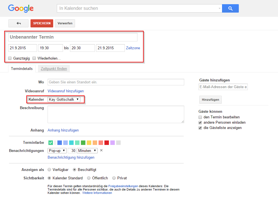Select the light blue event color
The height and width of the screenshot is (216, 278).
(66, 143)
